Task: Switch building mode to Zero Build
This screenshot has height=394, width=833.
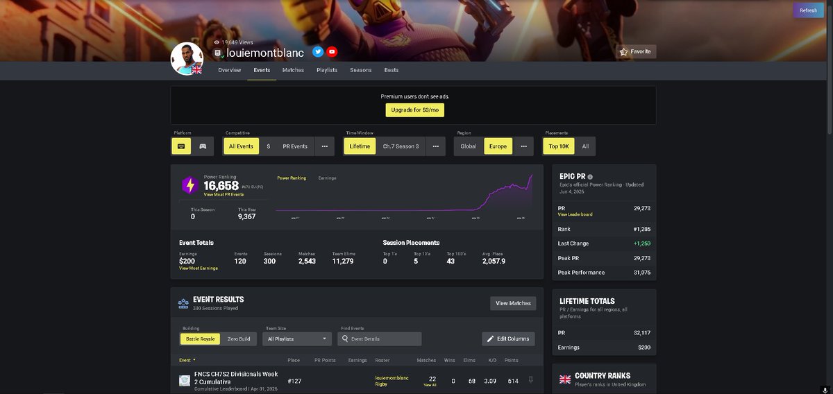Action: (239, 339)
